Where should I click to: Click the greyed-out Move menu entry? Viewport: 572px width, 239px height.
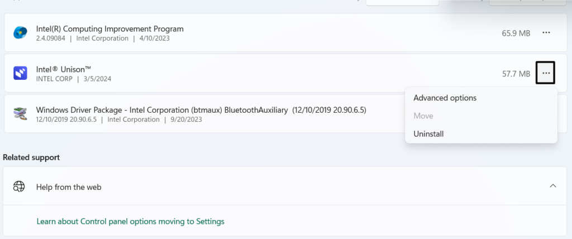[x=423, y=116]
